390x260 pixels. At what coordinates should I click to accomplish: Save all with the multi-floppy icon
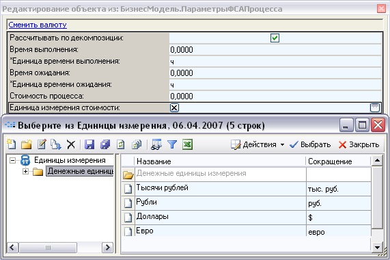tap(105, 144)
